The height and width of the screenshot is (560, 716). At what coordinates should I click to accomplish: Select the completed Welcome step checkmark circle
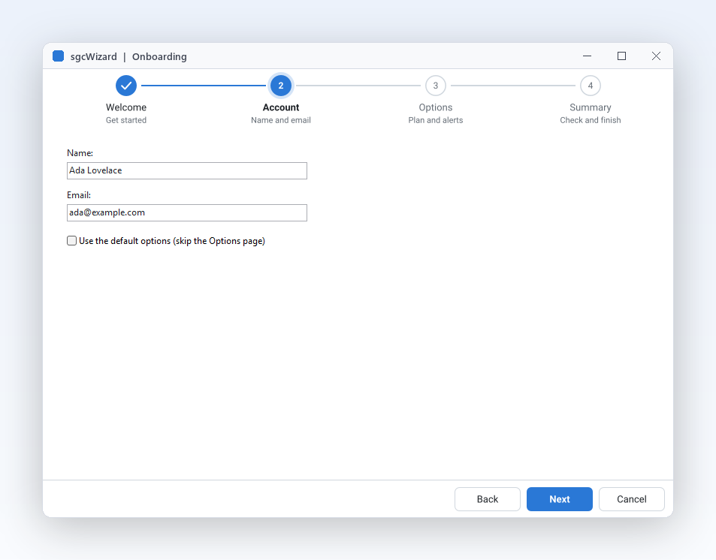tap(126, 86)
